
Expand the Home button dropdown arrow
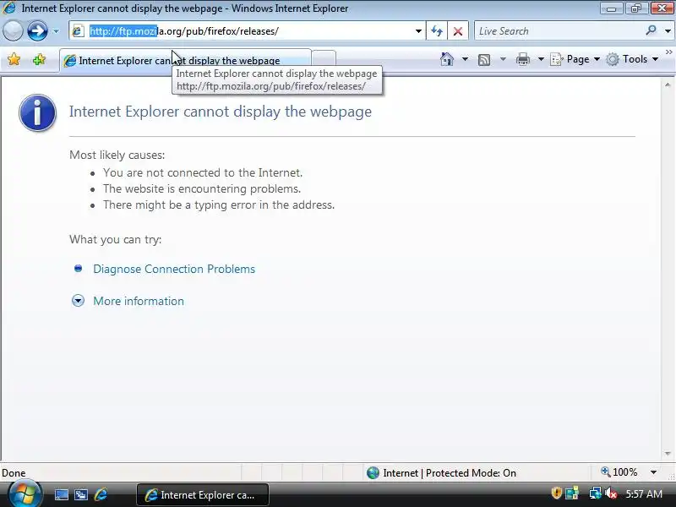(465, 59)
